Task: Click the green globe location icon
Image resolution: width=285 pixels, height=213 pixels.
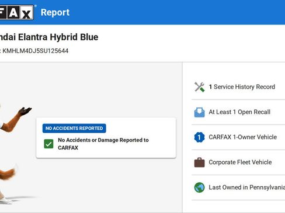Action: [x=199, y=187]
